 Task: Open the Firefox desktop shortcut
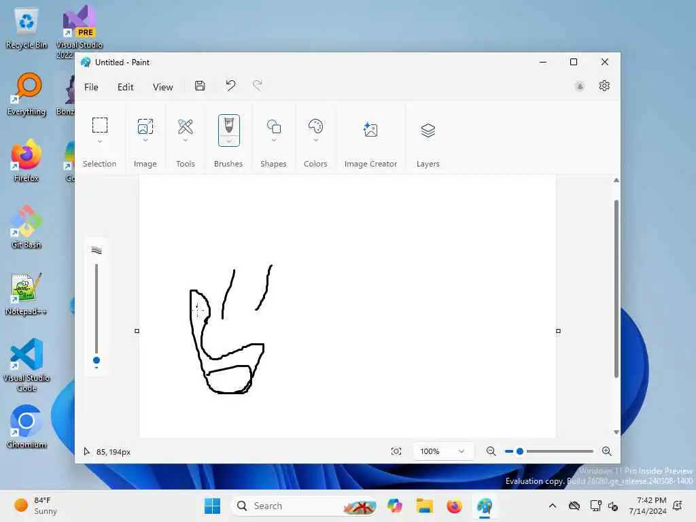point(27,161)
